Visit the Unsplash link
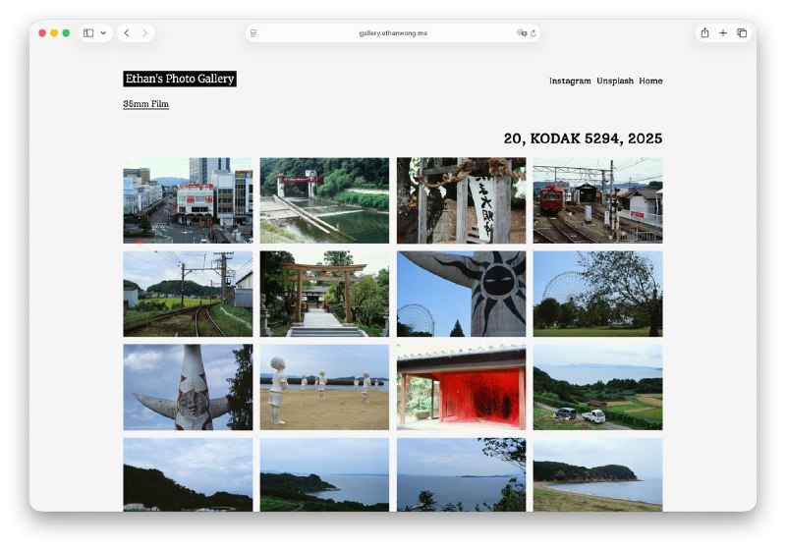Image resolution: width=786 pixels, height=550 pixels. pos(615,82)
